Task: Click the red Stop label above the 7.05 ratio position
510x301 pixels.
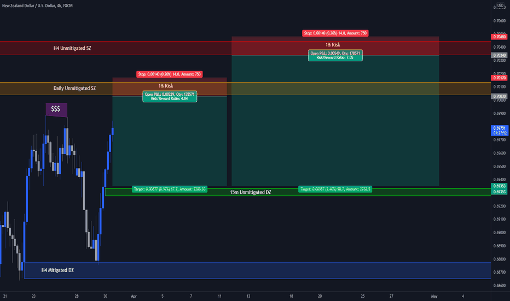Action: (335, 33)
